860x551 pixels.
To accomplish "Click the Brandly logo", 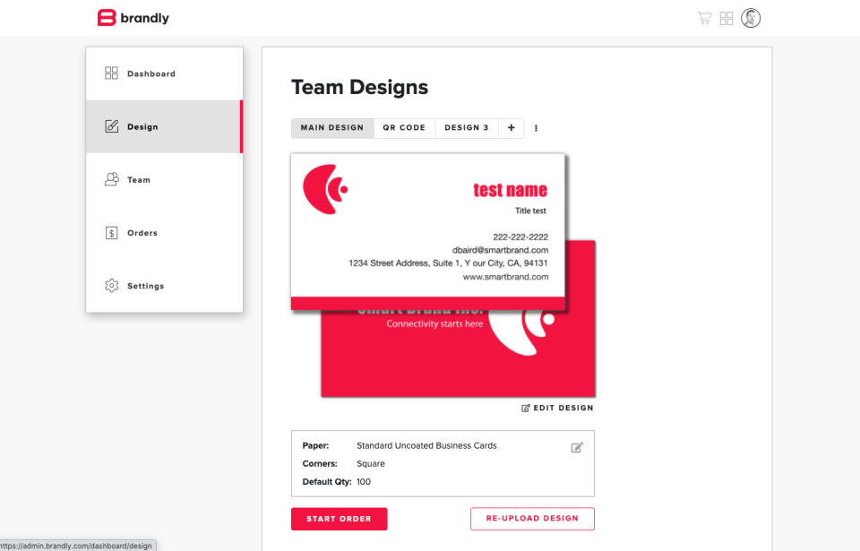I will 133,17.
